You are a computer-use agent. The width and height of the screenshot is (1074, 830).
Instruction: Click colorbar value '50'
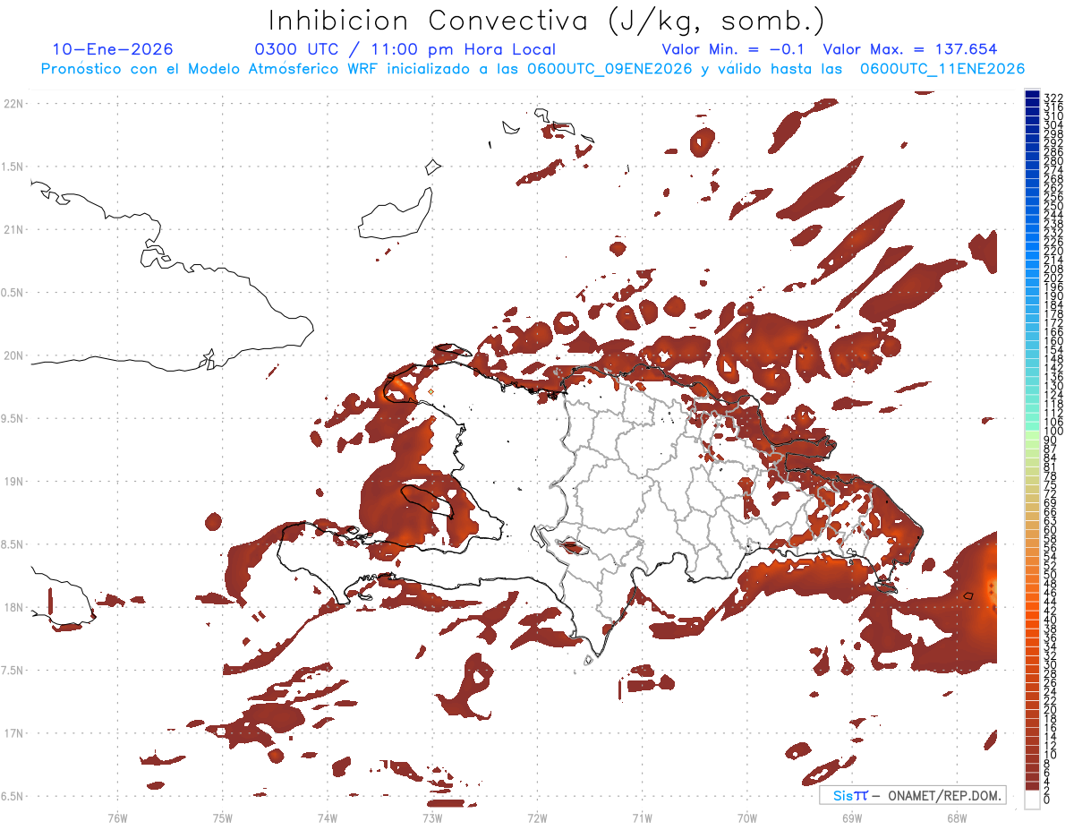[x=1051, y=575]
